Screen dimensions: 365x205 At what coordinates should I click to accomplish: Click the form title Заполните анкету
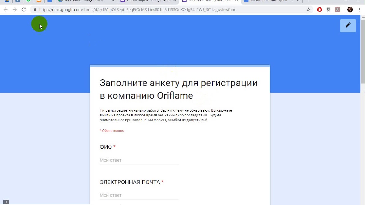pos(179,89)
